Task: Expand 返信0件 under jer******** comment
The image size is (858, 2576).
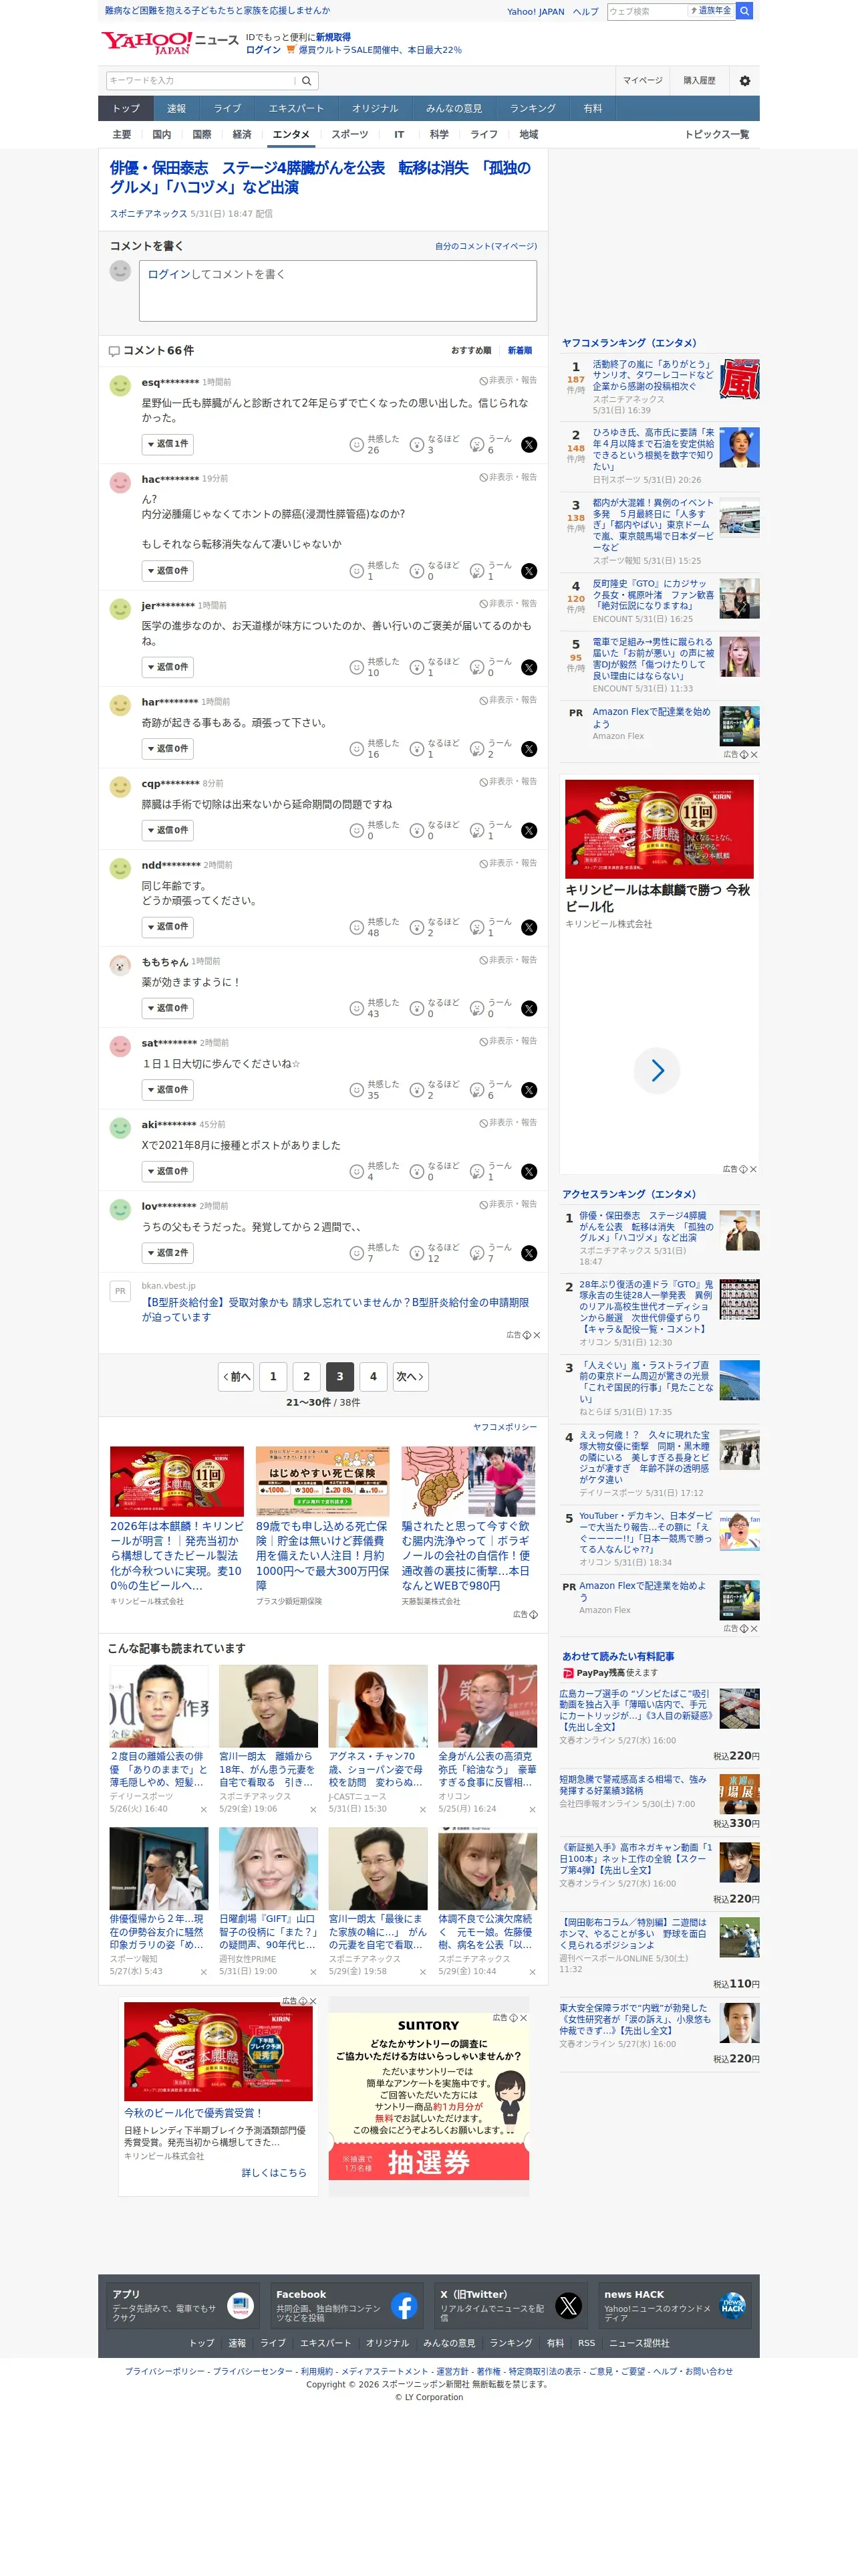Action: (167, 667)
